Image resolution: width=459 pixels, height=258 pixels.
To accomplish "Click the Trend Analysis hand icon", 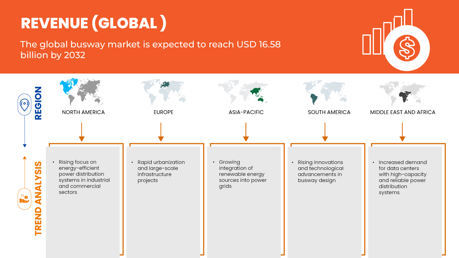I will point(24,199).
